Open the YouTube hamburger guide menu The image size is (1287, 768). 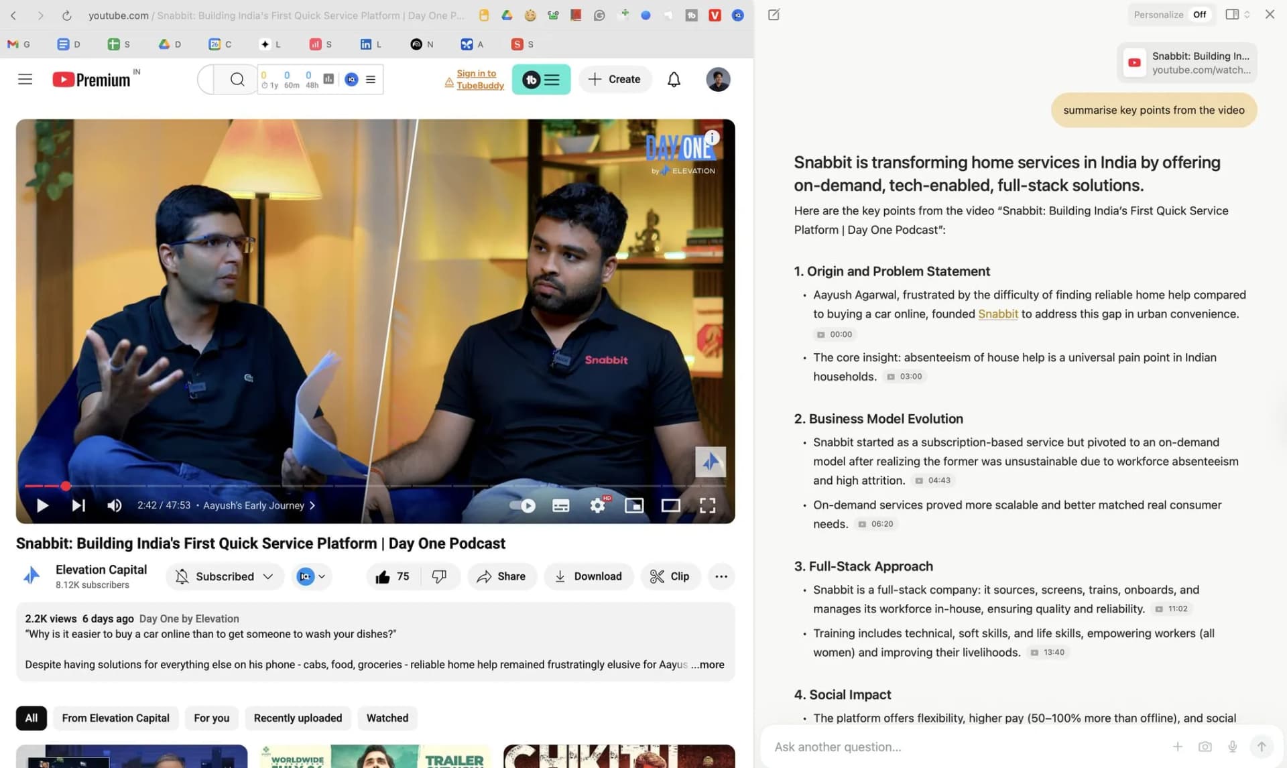coord(25,79)
